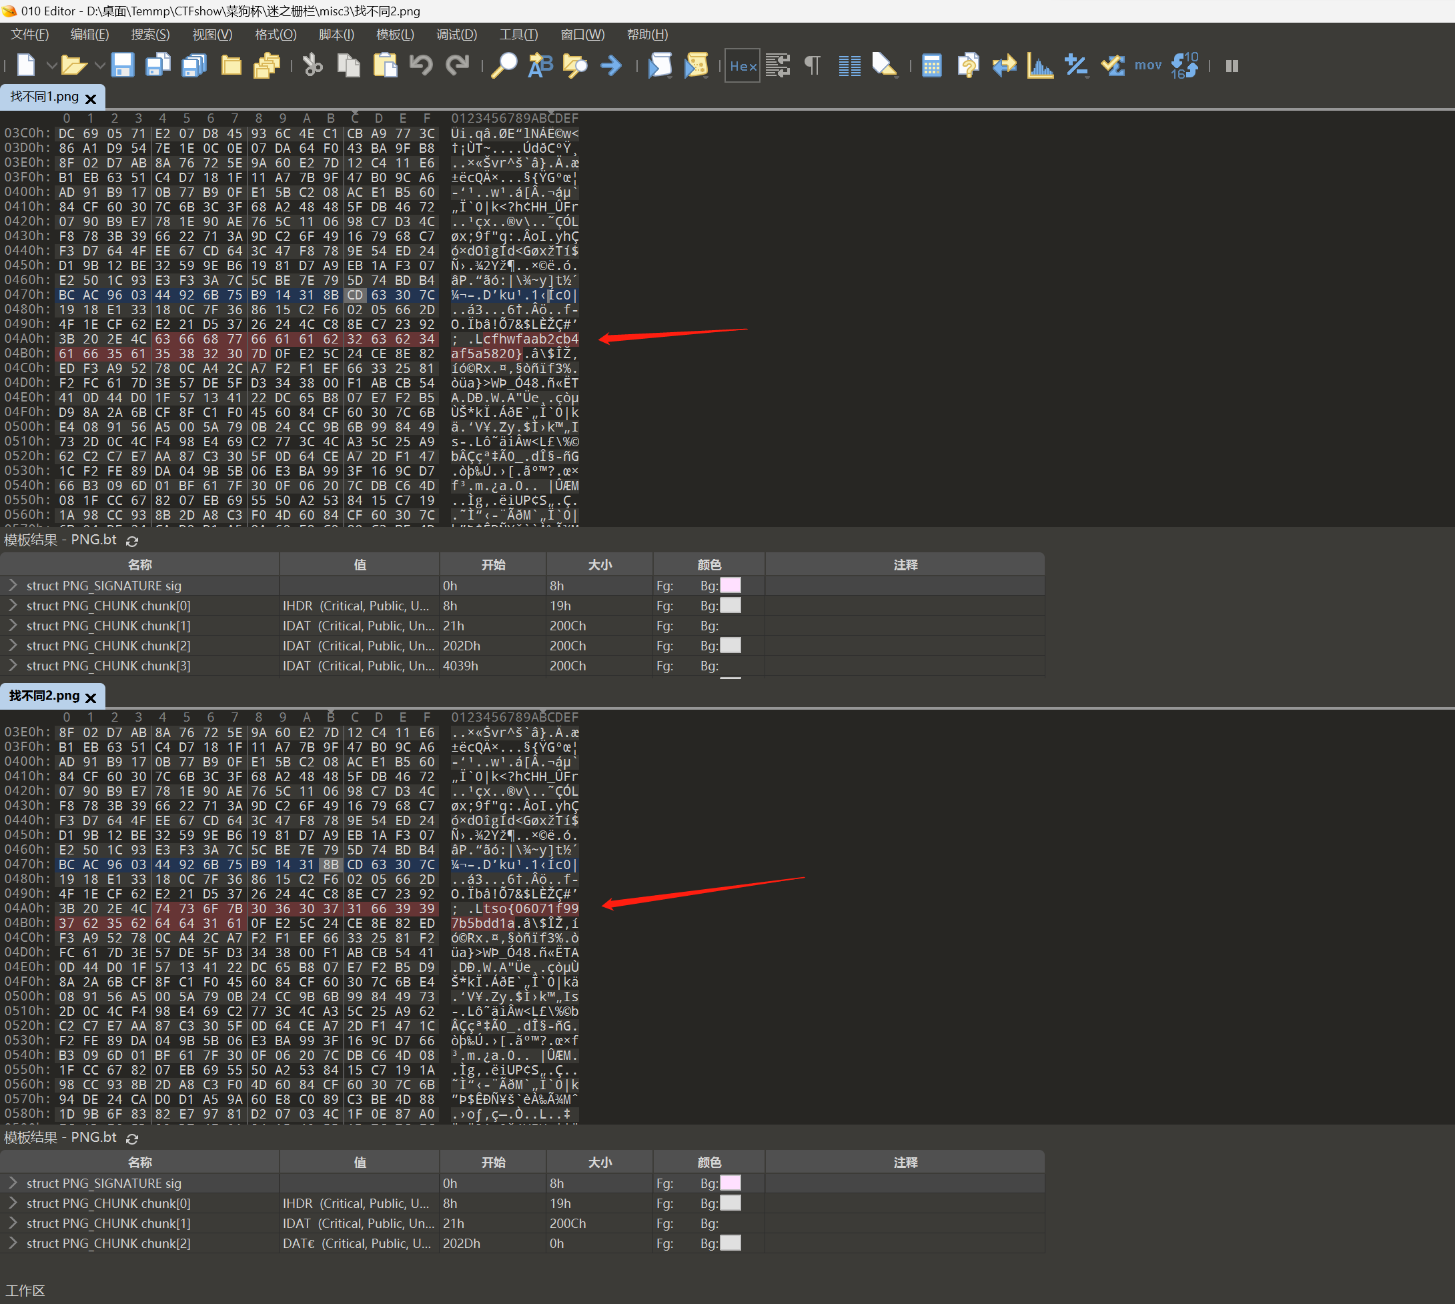Close the 找不同2.png tab
Screen dimensions: 1455x1304
click(90, 697)
